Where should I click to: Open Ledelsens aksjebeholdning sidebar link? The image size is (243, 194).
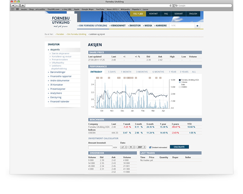(59, 67)
